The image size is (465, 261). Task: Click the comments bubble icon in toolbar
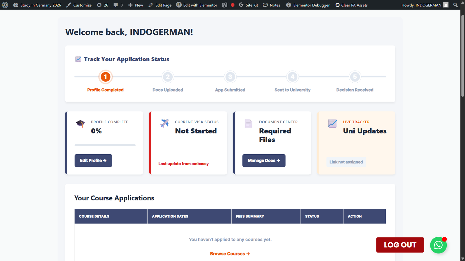(116, 5)
